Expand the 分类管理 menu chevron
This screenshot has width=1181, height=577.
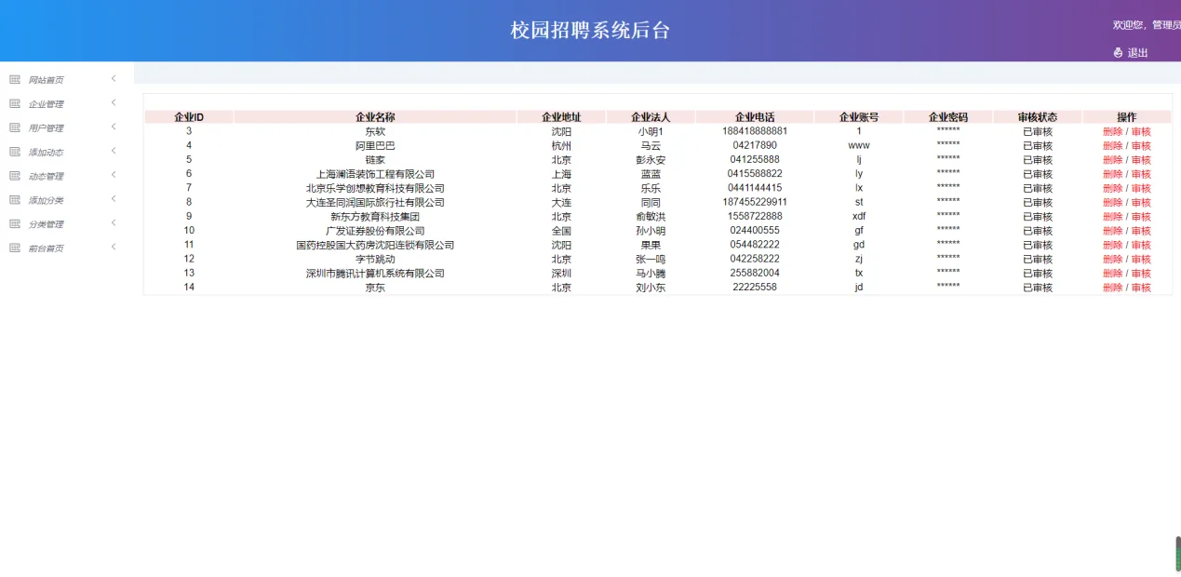point(114,223)
